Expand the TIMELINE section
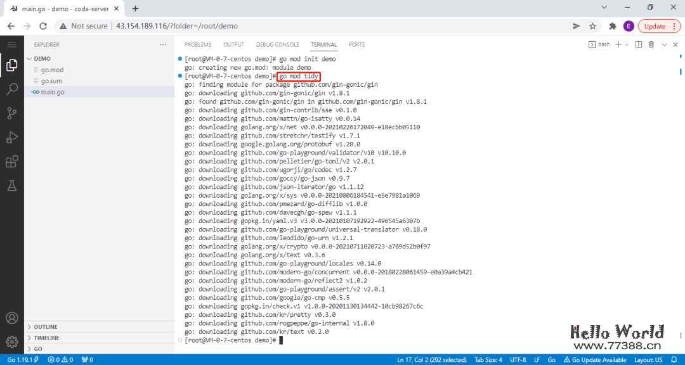The height and width of the screenshot is (365, 685). 46,338
